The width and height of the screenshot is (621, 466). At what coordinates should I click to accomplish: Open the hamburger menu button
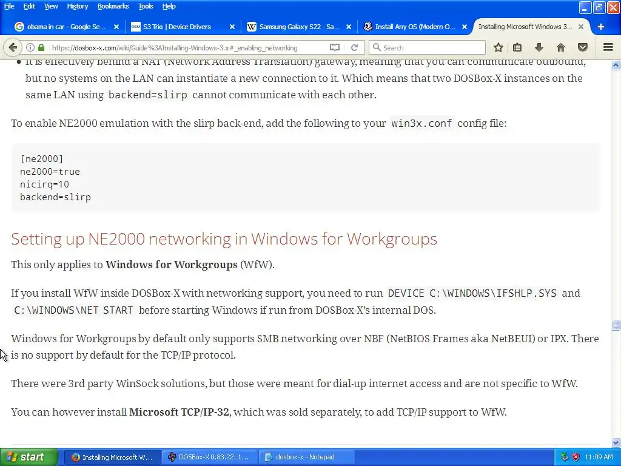(608, 47)
